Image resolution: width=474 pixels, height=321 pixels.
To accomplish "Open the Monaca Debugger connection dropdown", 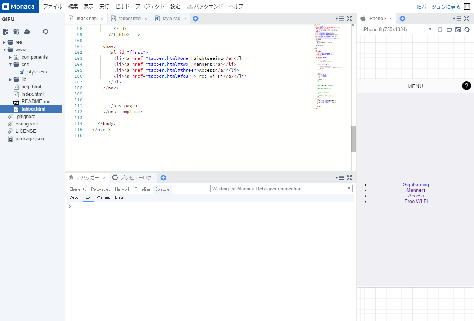I will point(281,189).
